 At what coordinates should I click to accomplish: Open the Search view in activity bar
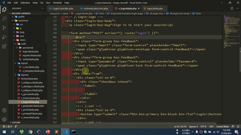[x=4, y=19]
